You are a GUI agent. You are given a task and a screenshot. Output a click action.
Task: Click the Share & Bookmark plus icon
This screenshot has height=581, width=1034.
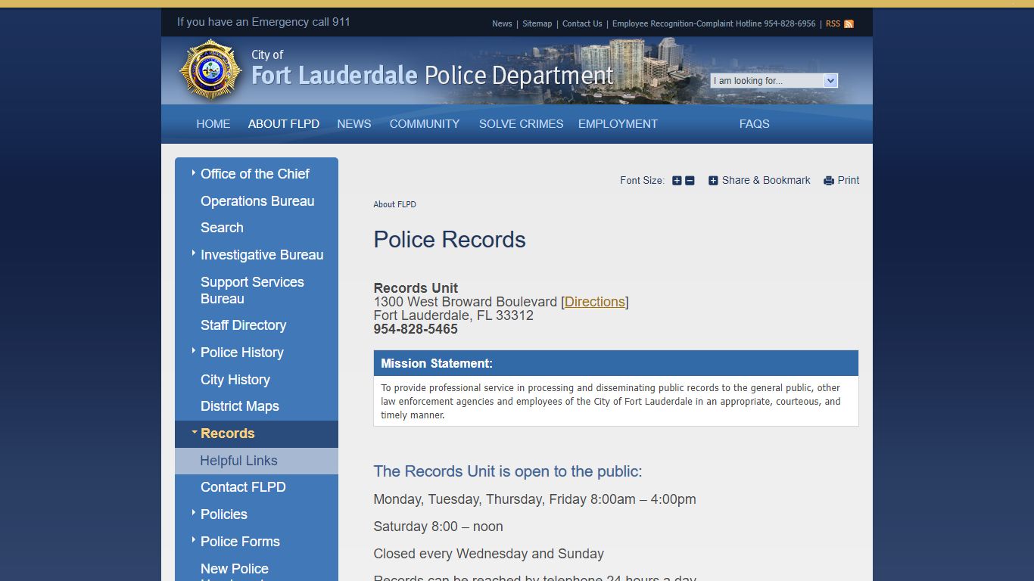pos(713,180)
